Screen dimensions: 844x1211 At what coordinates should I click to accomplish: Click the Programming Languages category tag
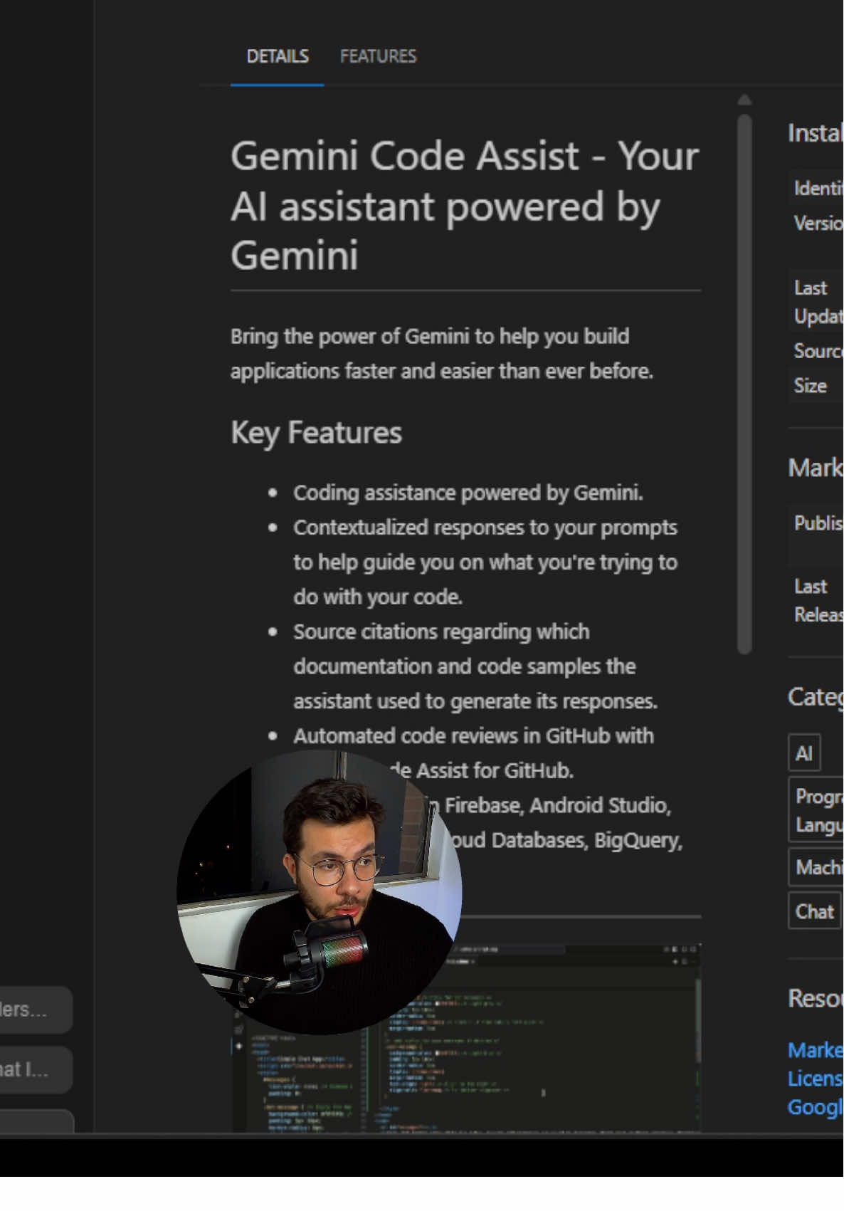coord(816,810)
